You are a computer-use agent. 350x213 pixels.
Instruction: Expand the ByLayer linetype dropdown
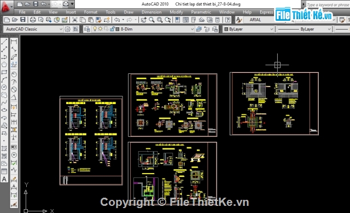(x=304, y=29)
